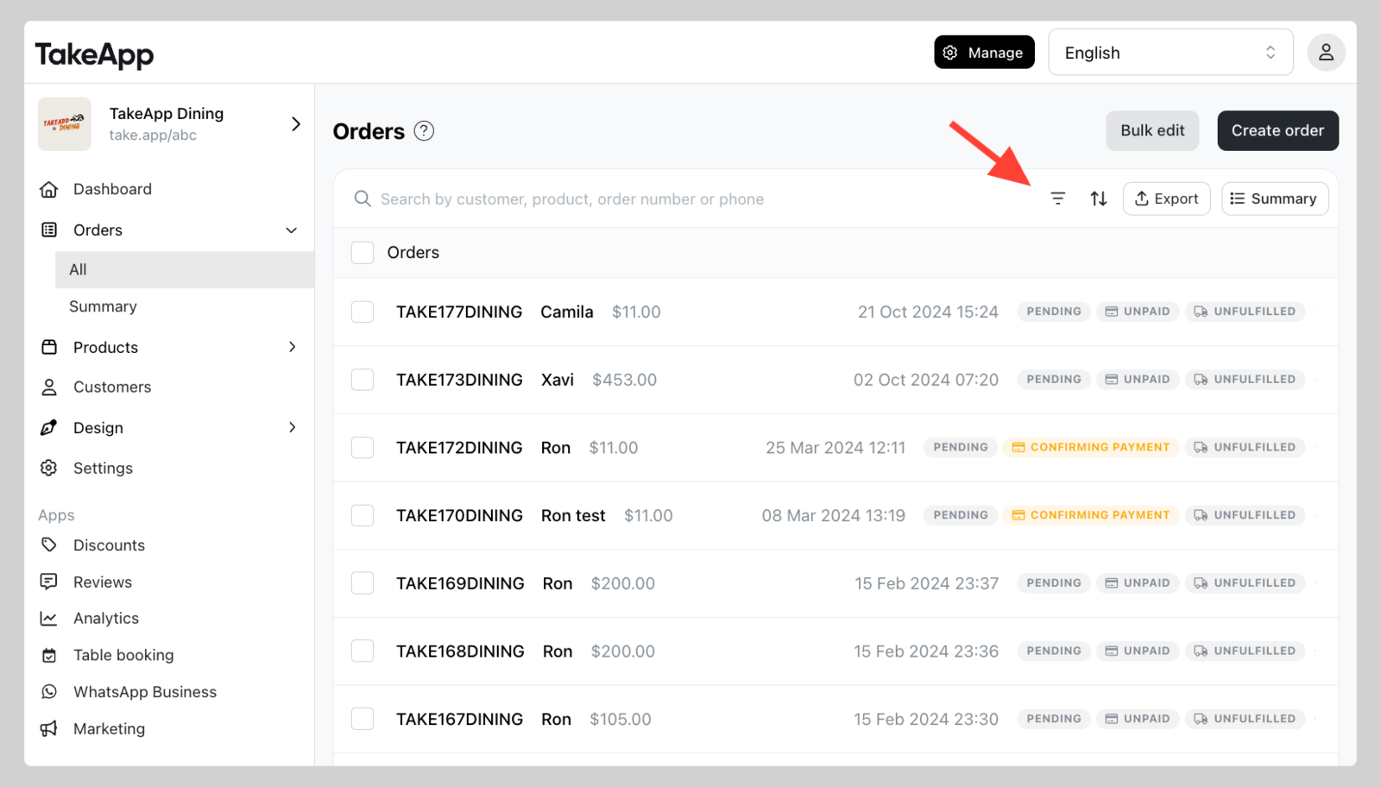1381x787 pixels.
Task: Open order TAKE177DINING
Action: click(x=459, y=312)
